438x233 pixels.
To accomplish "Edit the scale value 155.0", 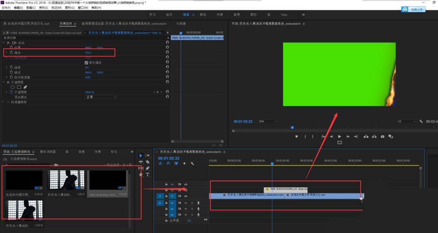I will pos(88,53).
